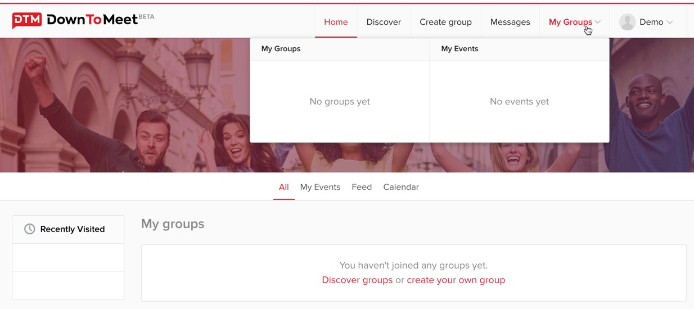Click the My Events dropdown panel header
This screenshot has height=309, width=694.
coord(459,49)
